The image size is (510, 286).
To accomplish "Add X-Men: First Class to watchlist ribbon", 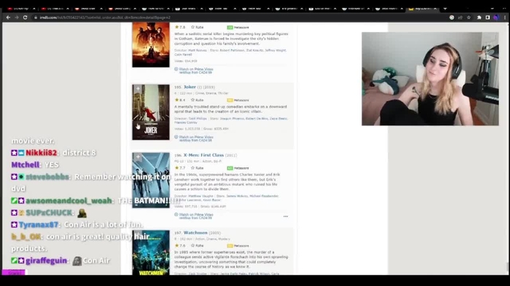I will [x=138, y=156].
